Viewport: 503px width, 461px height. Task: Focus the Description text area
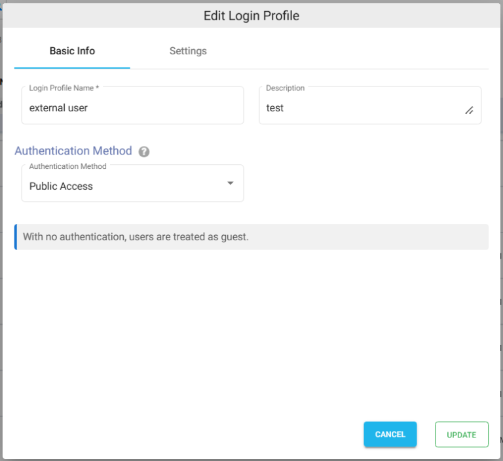(370, 105)
